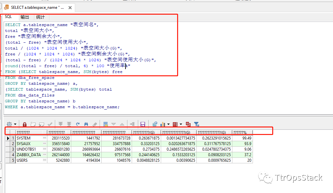Click the cell with value 164626432
Screen dimensions: 333x193
pyautogui.click(x=86, y=155)
